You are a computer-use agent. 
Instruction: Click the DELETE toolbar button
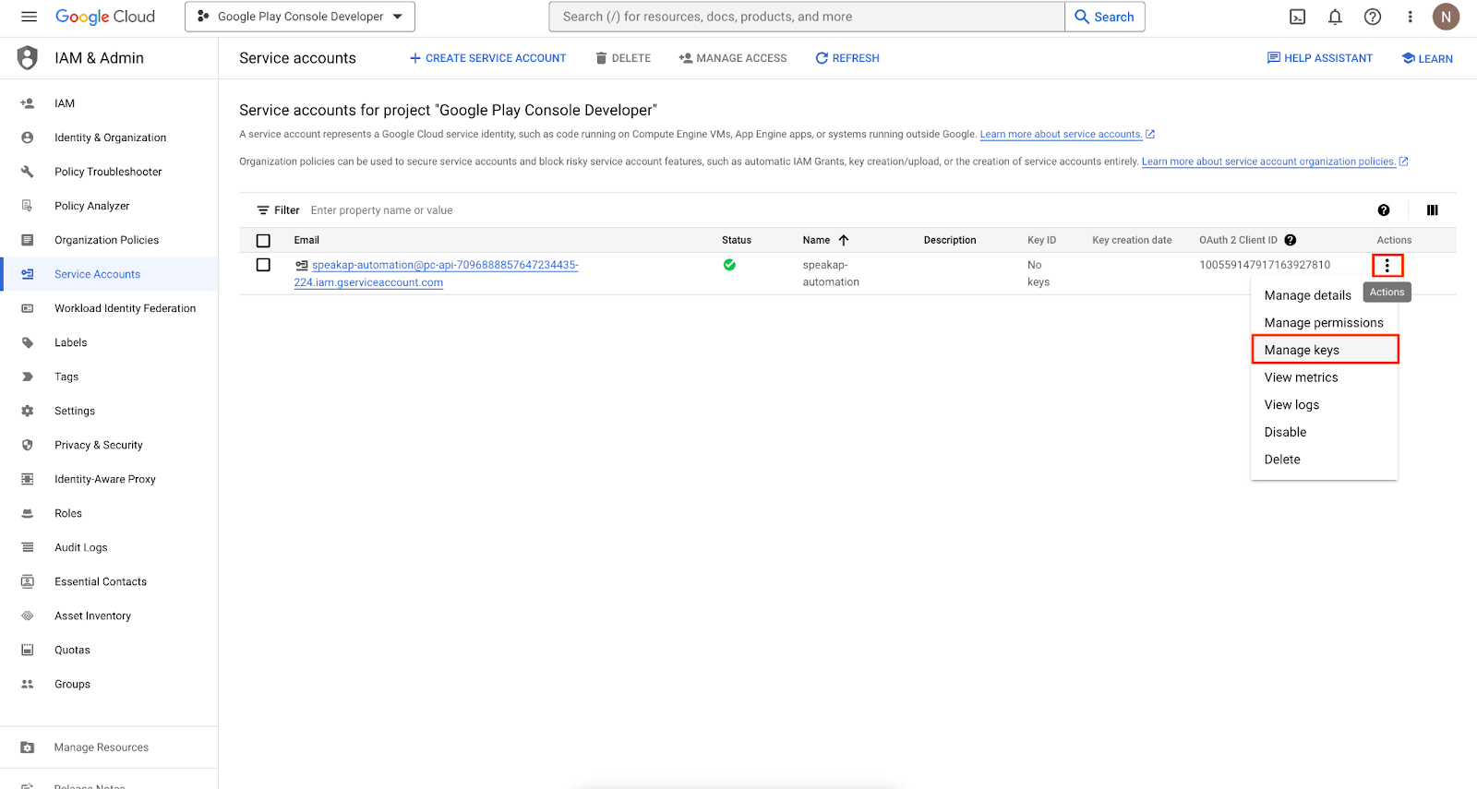coord(623,58)
